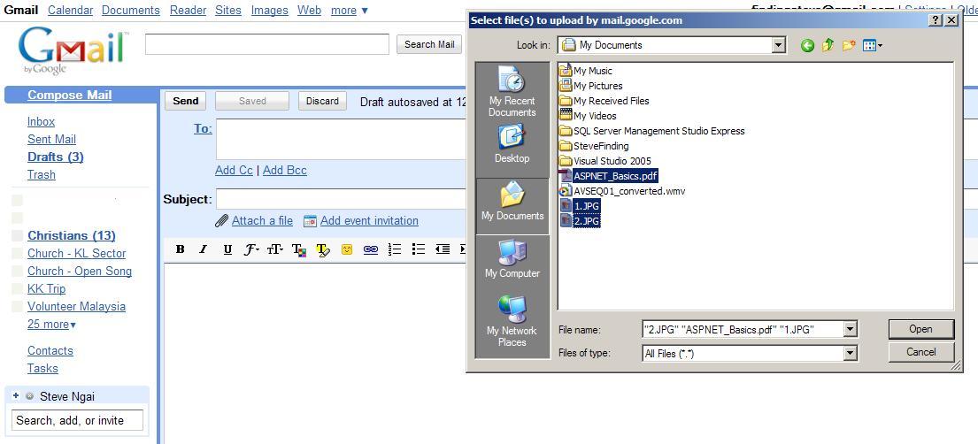978x444 pixels.
Task: Insert a hyperlink using the link icon
Action: point(371,249)
